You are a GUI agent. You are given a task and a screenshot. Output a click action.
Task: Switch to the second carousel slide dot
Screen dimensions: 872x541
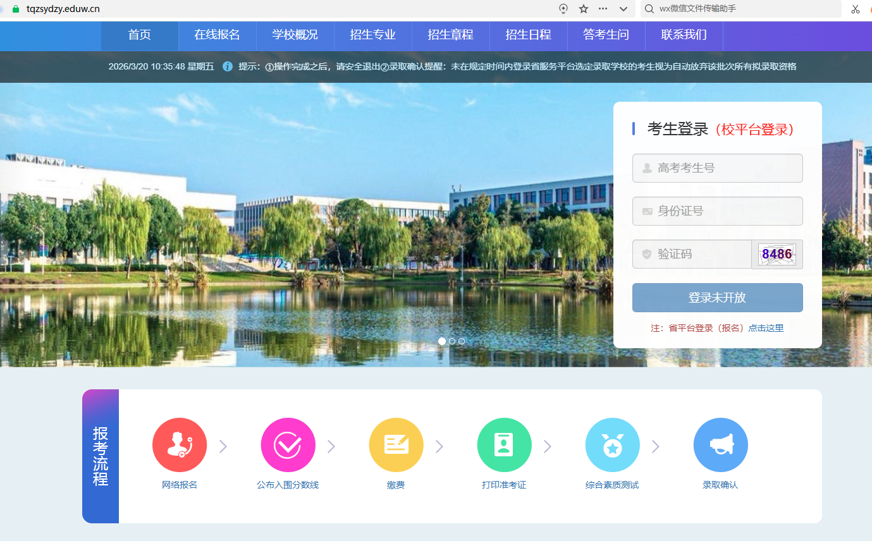[452, 341]
